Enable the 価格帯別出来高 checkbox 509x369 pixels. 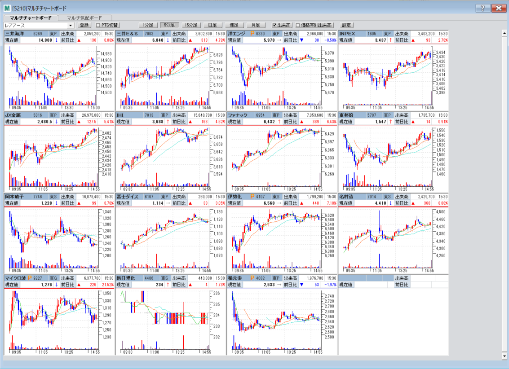coord(298,26)
